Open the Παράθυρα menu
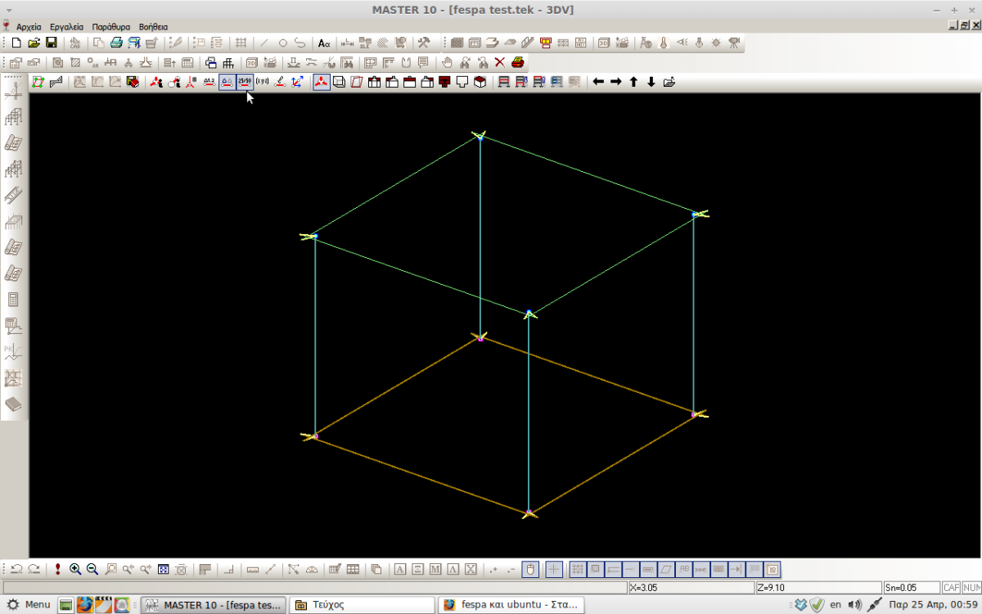Image resolution: width=982 pixels, height=614 pixels. 111,27
